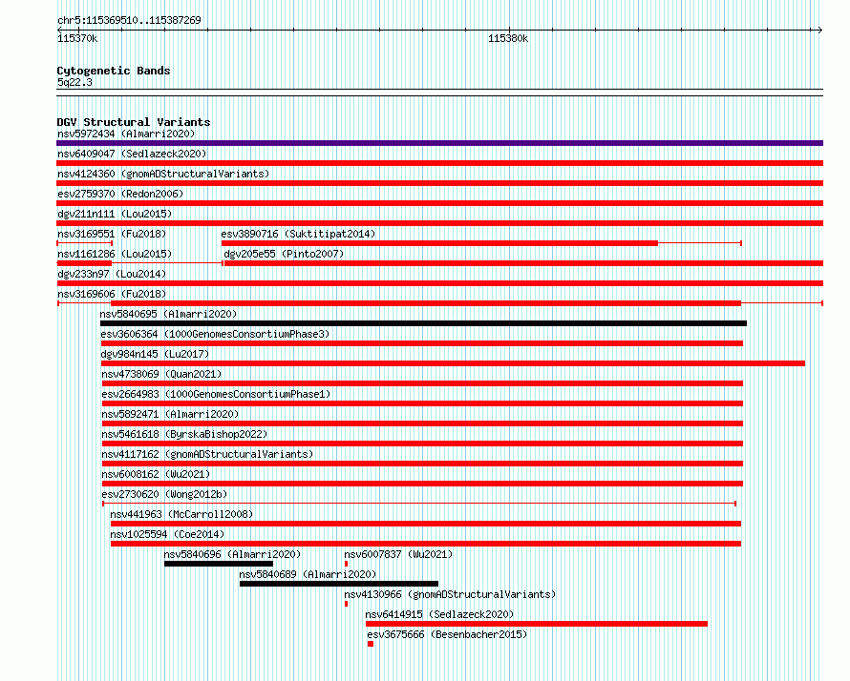Viewport: 850px width, 681px height.
Task: Open nsv6007837 (Wu2021) variant
Action: [398, 554]
